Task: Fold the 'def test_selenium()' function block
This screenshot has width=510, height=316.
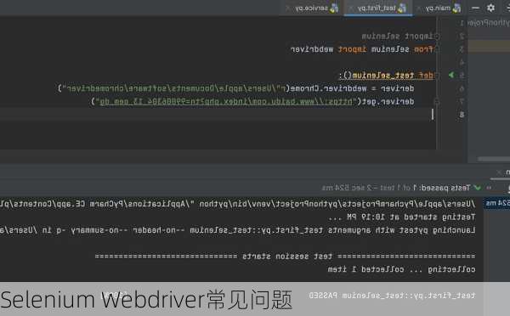Action: coord(437,76)
